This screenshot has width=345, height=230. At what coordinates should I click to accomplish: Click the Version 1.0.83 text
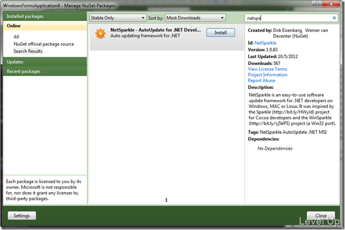[x=262, y=50]
